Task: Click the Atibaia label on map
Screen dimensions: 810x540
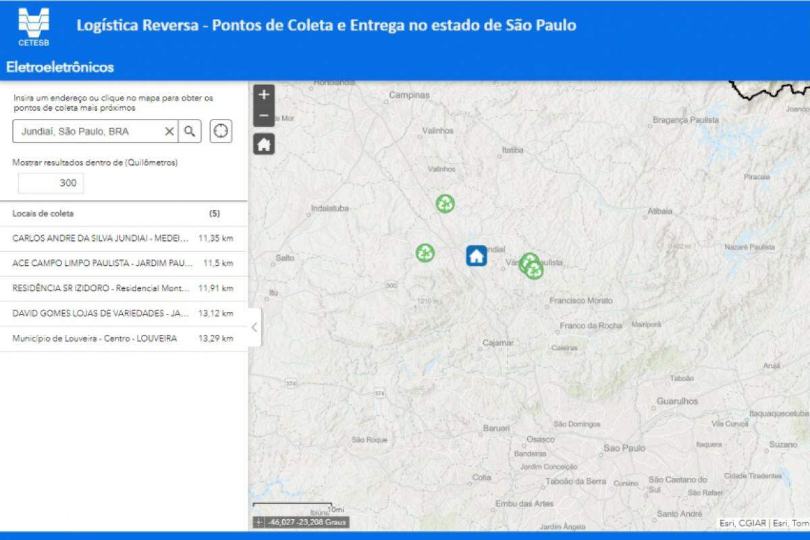Action: click(659, 211)
